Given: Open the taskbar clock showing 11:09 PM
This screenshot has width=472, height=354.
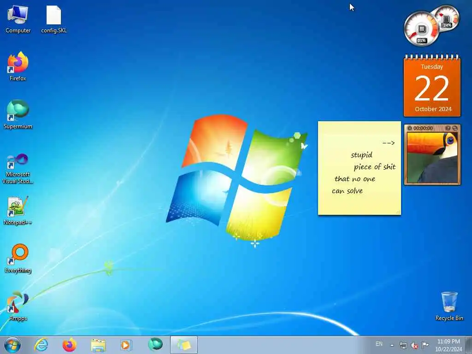Looking at the screenshot, I should pyautogui.click(x=448, y=345).
